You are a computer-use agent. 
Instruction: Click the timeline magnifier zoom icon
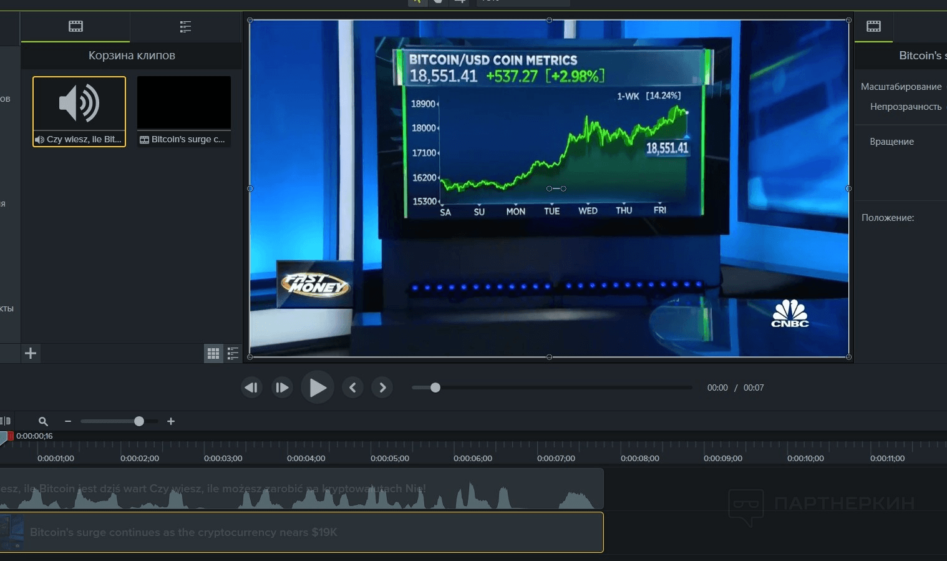[43, 422]
